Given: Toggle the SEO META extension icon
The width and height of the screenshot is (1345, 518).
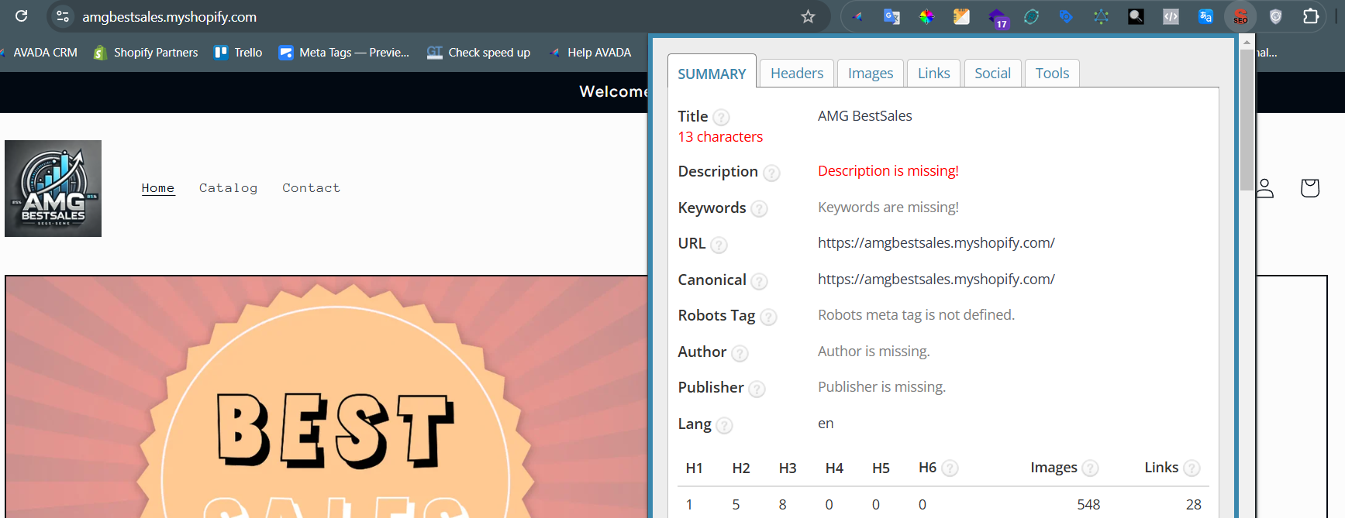Looking at the screenshot, I should [1240, 16].
